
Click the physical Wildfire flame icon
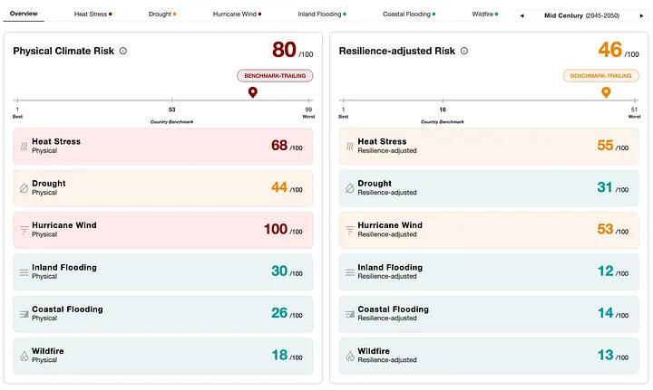coord(24,356)
